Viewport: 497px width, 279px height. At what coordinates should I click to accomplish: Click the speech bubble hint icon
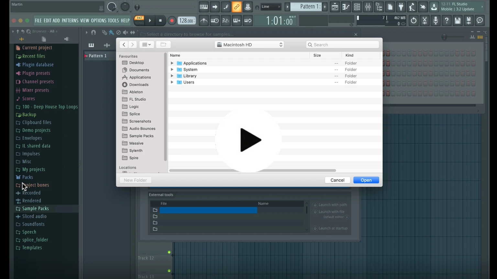point(480,21)
